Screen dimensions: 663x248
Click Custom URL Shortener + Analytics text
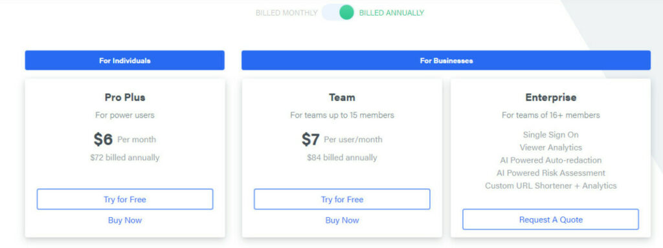click(550, 185)
